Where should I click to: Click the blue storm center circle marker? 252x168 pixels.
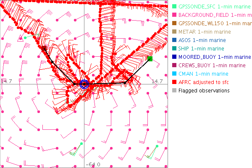point(84,84)
